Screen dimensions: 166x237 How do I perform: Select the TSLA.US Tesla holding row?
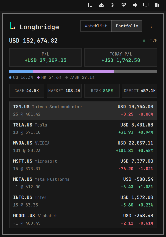(x=83, y=129)
